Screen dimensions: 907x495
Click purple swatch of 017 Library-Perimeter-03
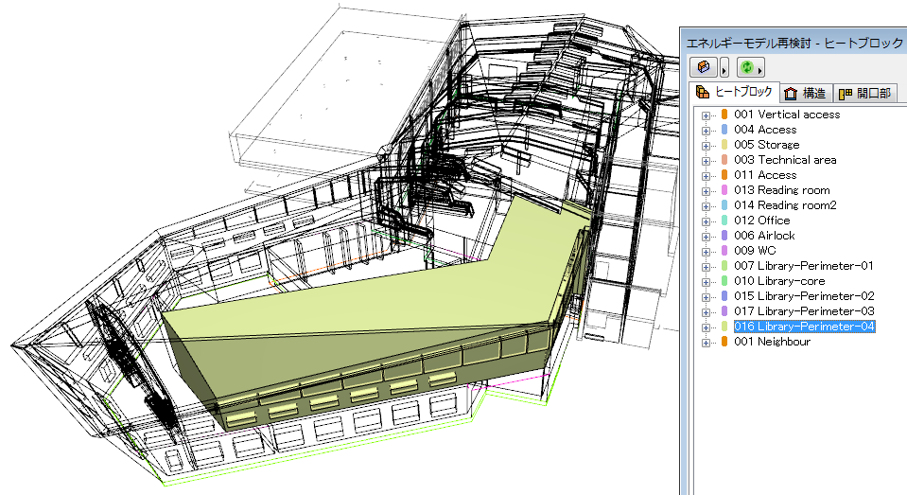pyautogui.click(x=724, y=310)
